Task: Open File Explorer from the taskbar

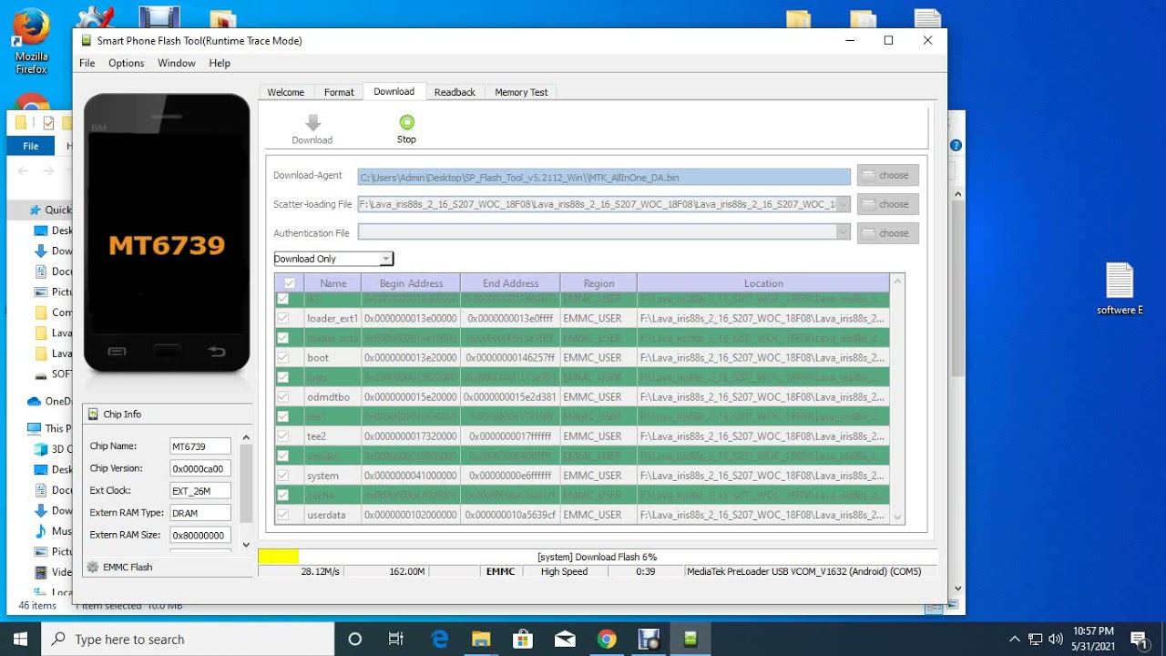Action: [x=480, y=639]
